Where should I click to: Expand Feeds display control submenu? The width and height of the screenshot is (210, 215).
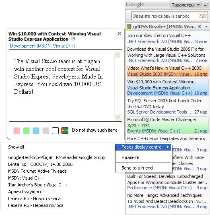coord(143,147)
